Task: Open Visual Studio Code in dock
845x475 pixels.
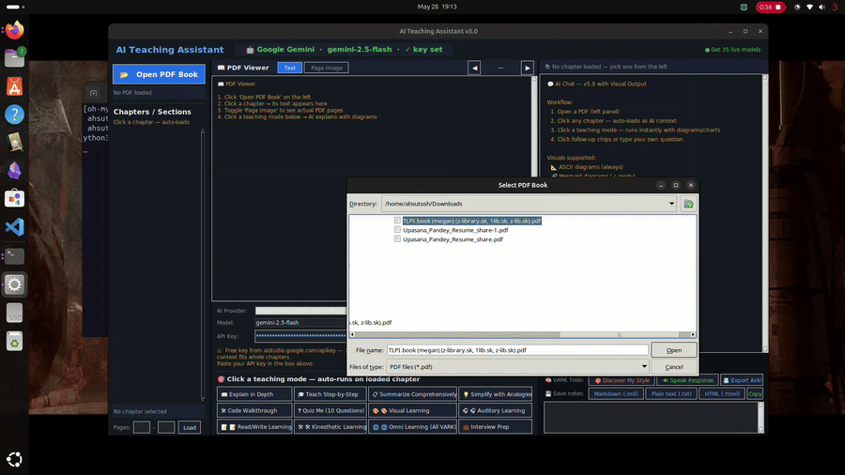Action: tap(14, 227)
